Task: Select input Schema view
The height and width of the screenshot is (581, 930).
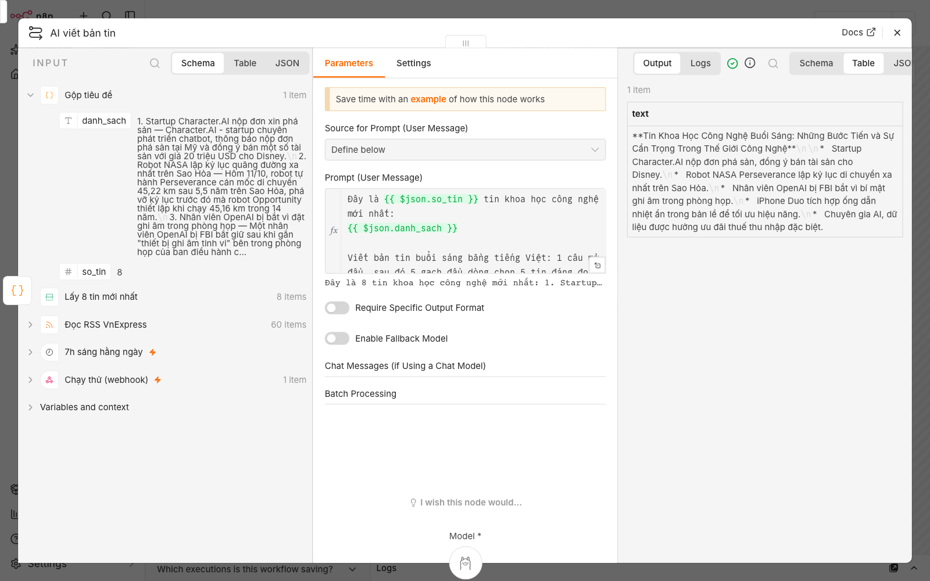Action: pyautogui.click(x=198, y=63)
